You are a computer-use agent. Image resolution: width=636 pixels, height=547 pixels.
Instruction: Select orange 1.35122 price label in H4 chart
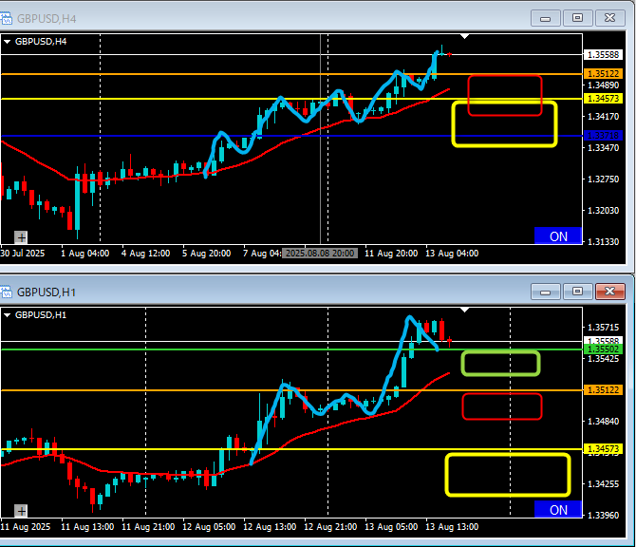(x=603, y=74)
